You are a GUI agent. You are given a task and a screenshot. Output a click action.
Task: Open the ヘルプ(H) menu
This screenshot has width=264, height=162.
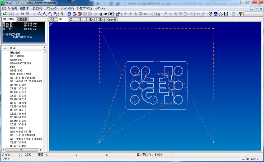(100, 8)
